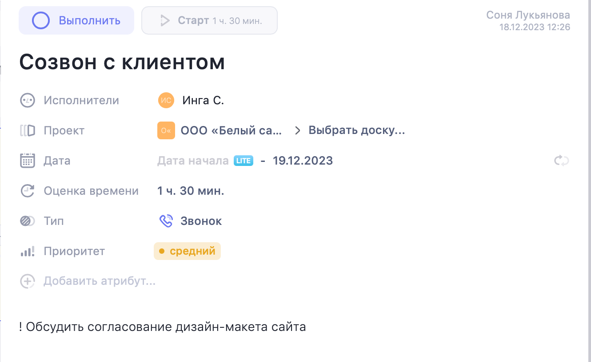The width and height of the screenshot is (591, 362).
Task: Click the plus icon beside Добавить атрибут
Action: click(27, 281)
